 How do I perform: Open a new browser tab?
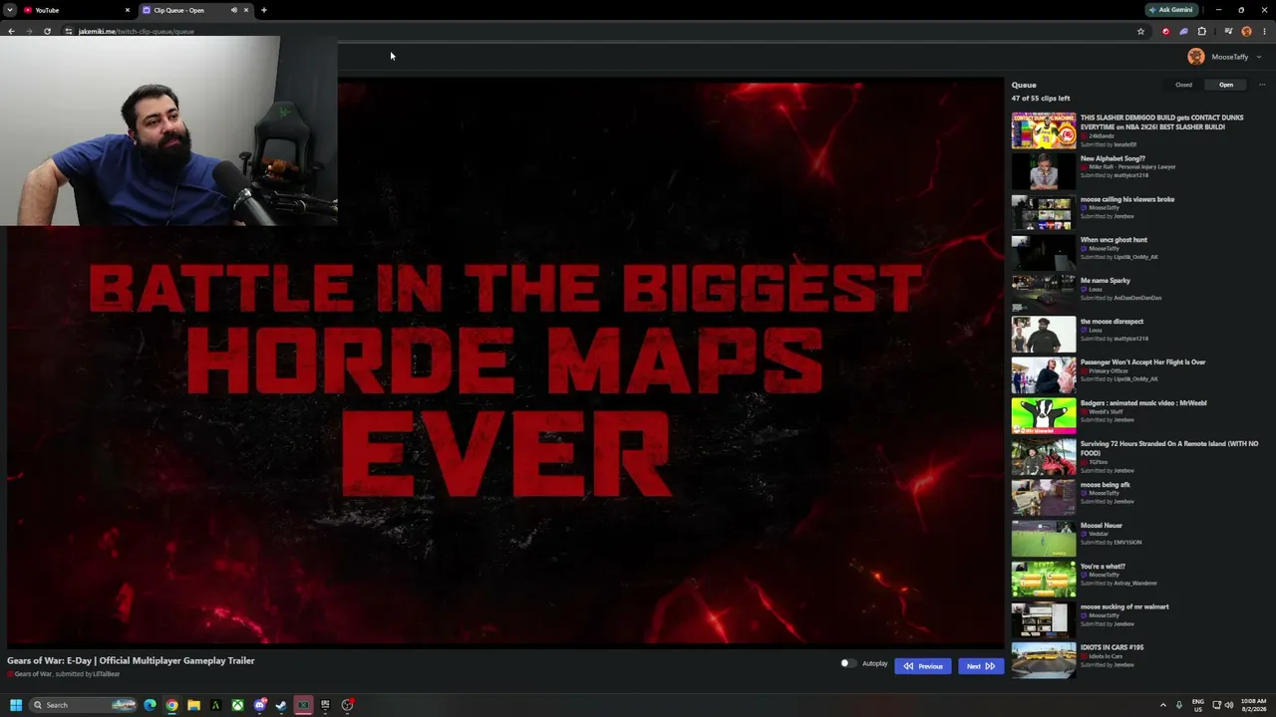pos(264,10)
